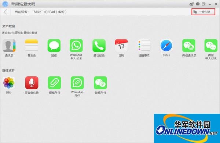Open the 短信附件 paperclip icon
220x143 pixels.
click(54, 83)
